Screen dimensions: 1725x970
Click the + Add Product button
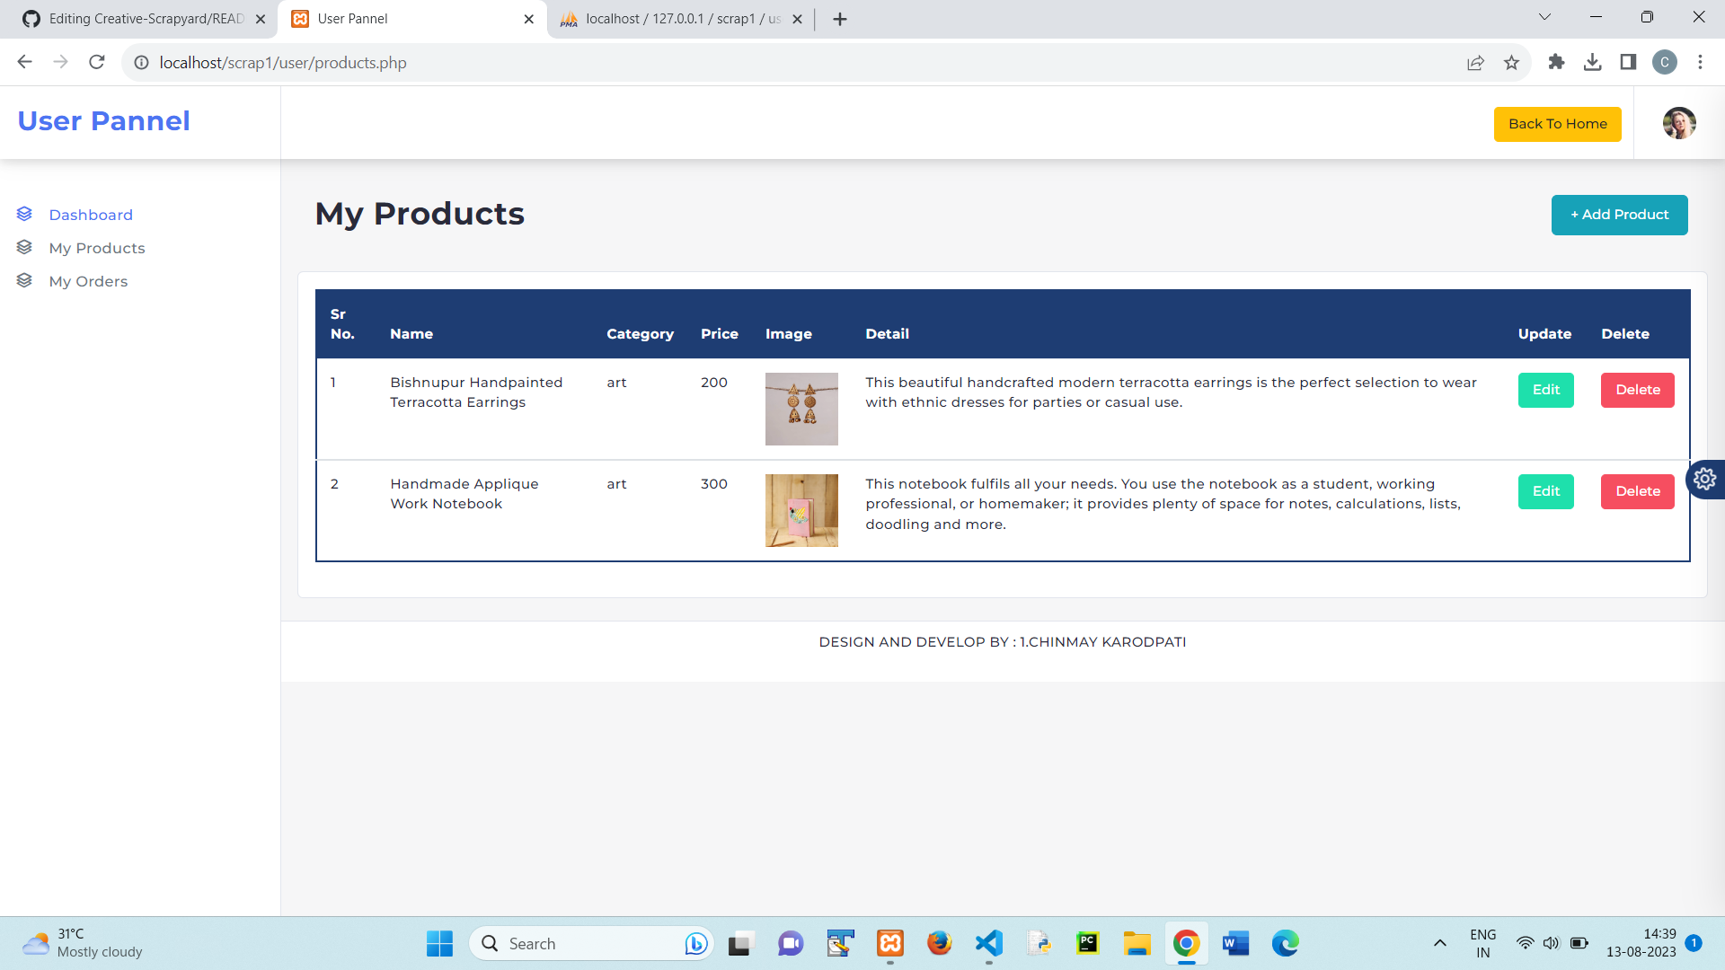point(1619,215)
